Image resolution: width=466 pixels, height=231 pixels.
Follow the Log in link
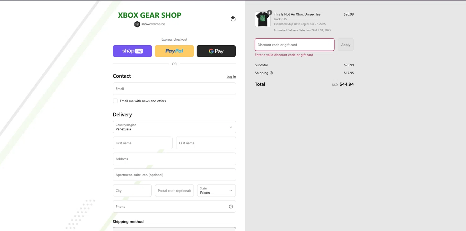click(x=231, y=77)
